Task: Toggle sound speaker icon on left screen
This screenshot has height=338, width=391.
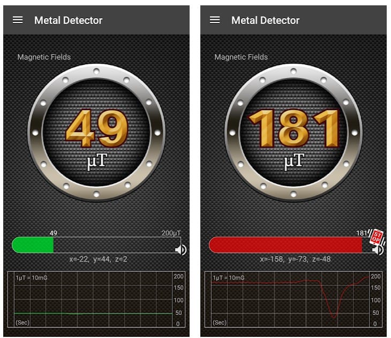Action: [181, 250]
